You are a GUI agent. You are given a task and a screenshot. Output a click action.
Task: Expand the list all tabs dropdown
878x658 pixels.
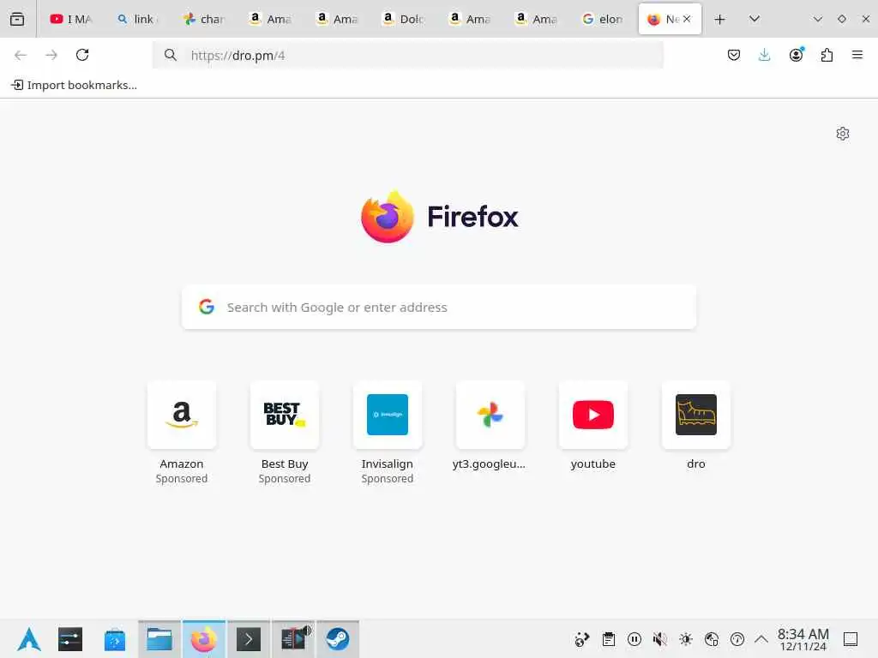click(755, 19)
